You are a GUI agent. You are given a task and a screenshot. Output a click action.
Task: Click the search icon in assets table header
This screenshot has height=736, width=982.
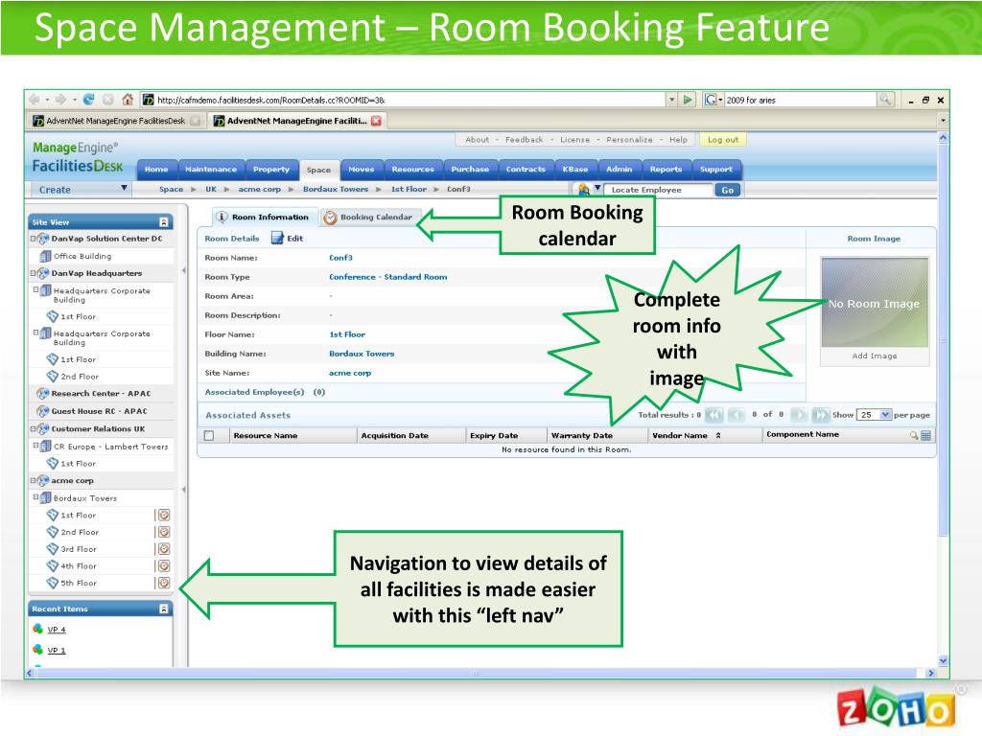point(914,435)
